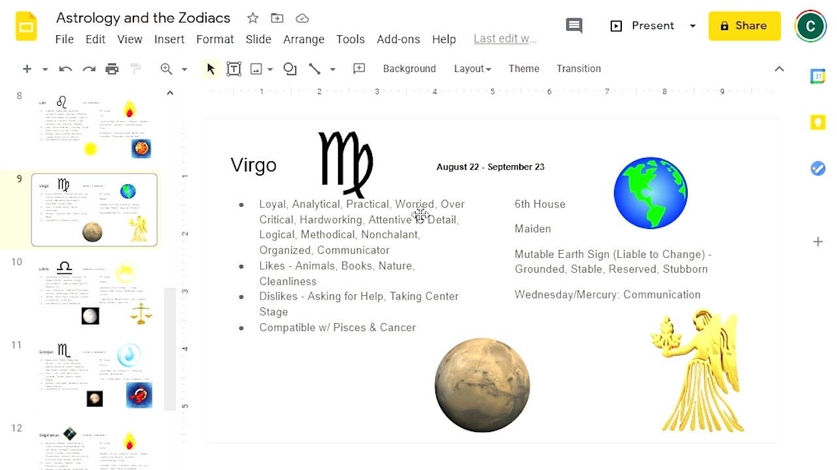Viewport: 837px width, 470px height.
Task: Open the Slide menu
Action: point(258,39)
